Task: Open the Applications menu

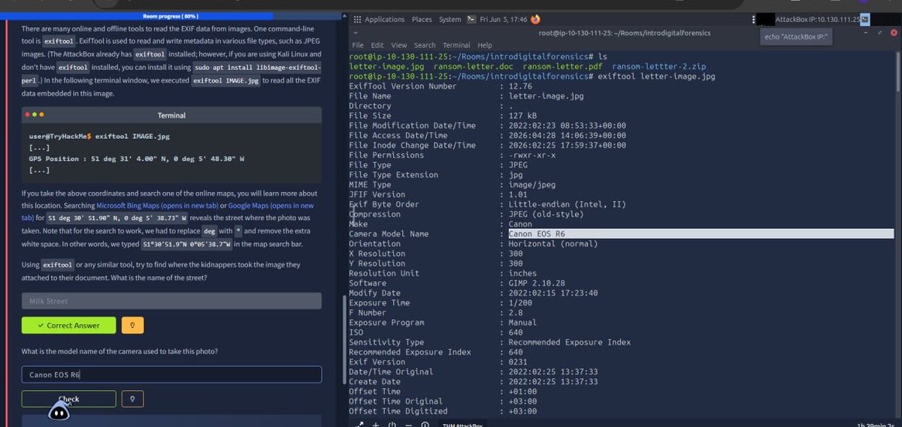Action: coord(385,20)
